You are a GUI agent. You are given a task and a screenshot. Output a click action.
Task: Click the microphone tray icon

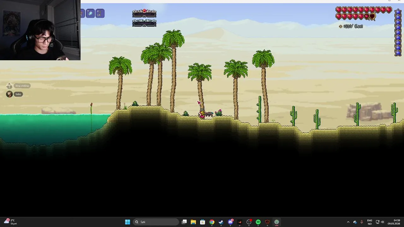point(362,222)
